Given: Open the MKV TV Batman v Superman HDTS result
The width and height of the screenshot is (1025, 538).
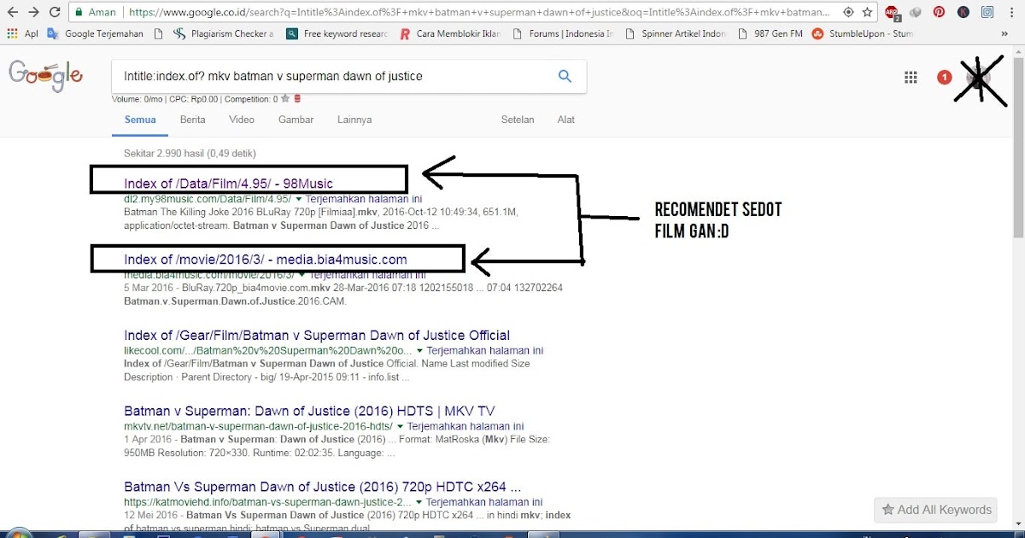Looking at the screenshot, I should pos(309,411).
